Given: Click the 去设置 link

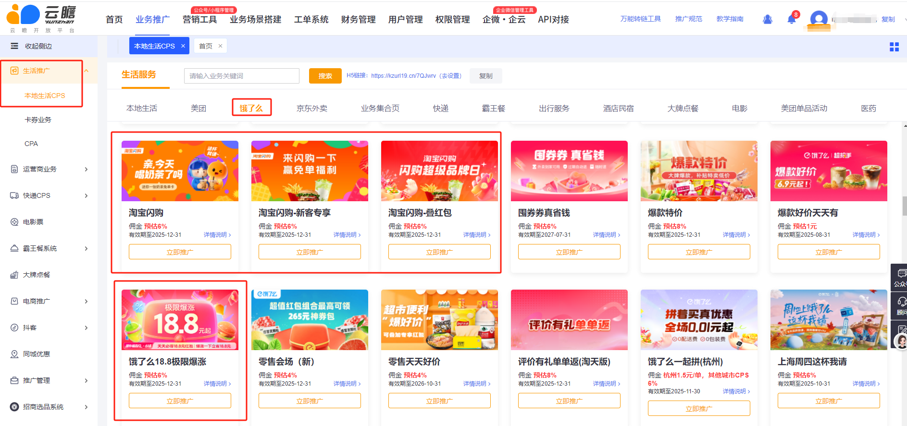Looking at the screenshot, I should tap(451, 76).
